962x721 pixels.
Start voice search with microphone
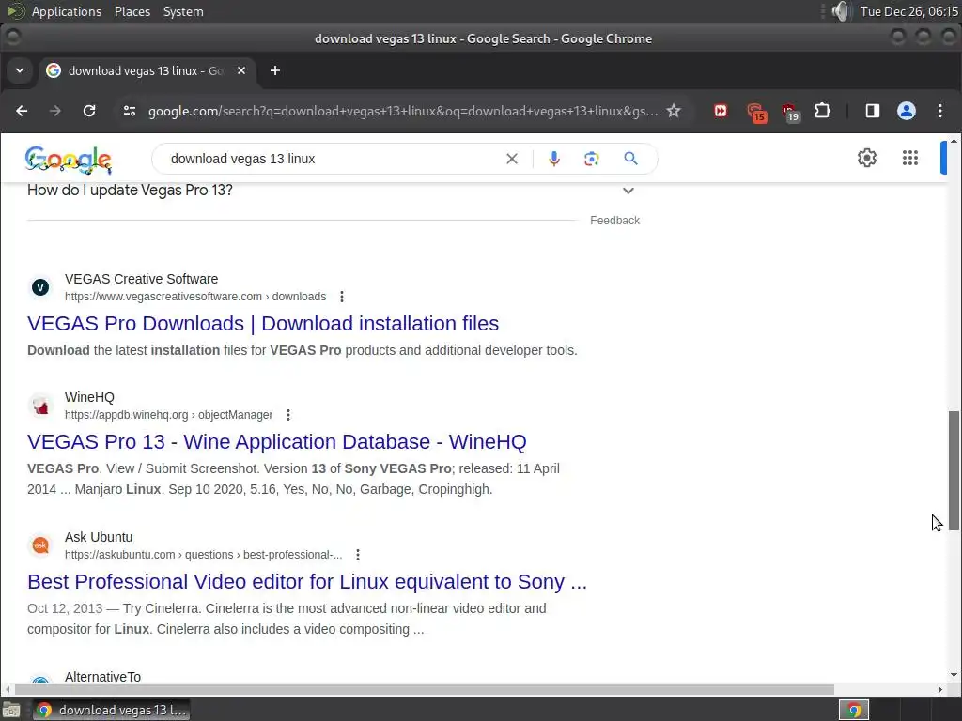pyautogui.click(x=554, y=159)
